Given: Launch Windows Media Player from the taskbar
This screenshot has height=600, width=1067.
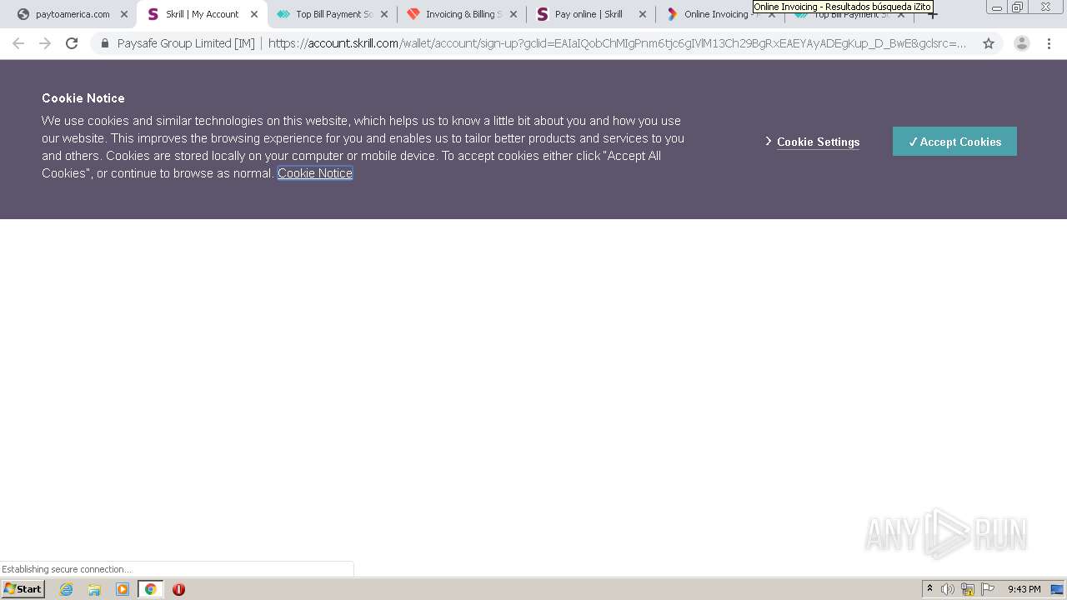Looking at the screenshot, I should tap(123, 589).
